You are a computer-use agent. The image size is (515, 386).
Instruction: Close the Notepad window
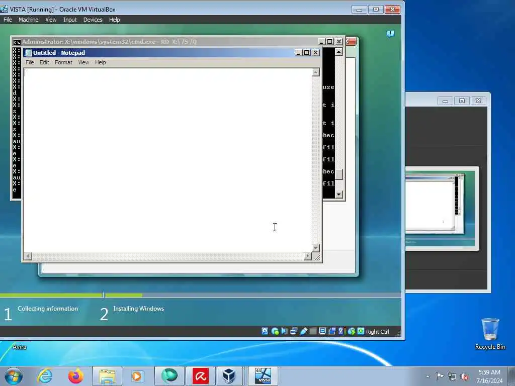316,52
